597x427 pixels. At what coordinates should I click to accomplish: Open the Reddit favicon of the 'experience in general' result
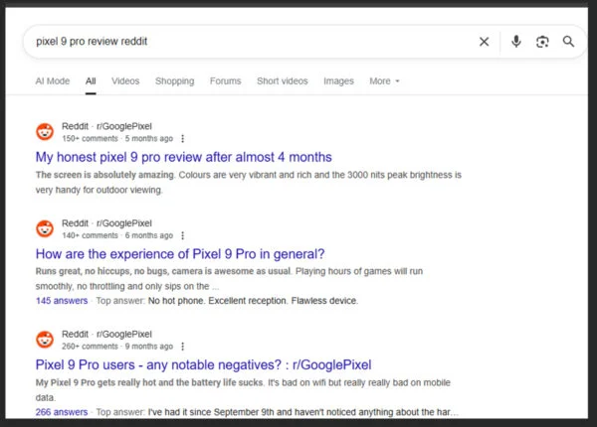tap(45, 228)
